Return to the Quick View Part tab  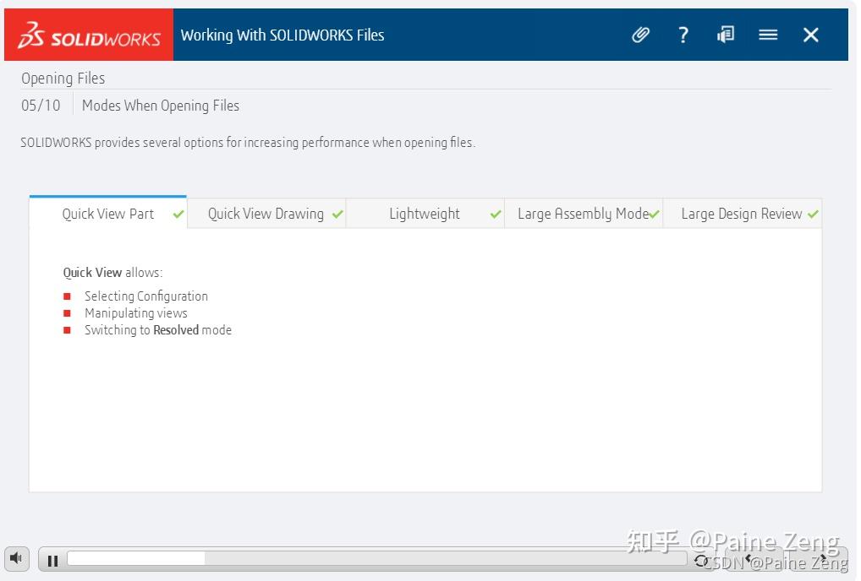107,214
